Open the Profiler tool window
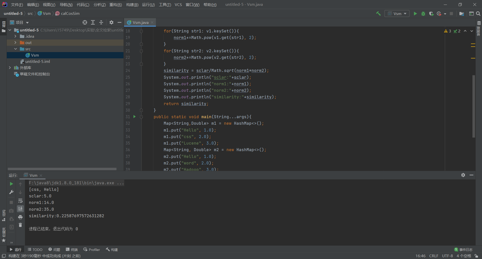This screenshot has height=259, width=482. tap(92, 249)
